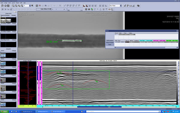
Task: Click the rotate/refresh circular arrow icon
Action: coord(5,6)
